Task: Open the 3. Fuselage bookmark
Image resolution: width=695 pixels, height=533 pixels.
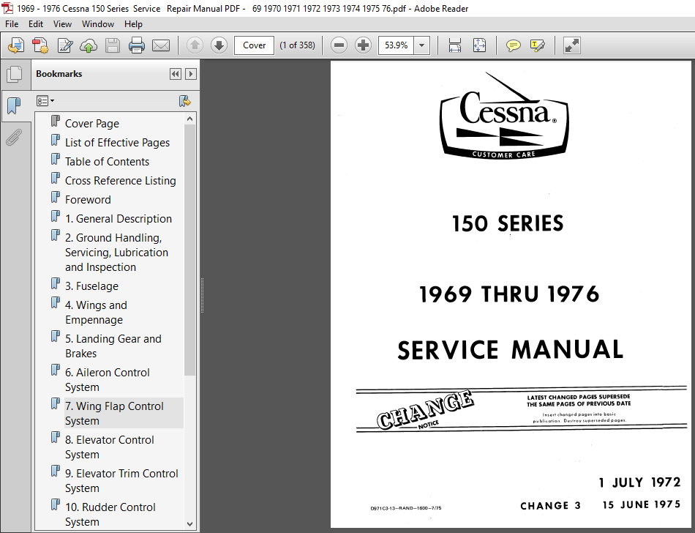Action: pos(91,286)
